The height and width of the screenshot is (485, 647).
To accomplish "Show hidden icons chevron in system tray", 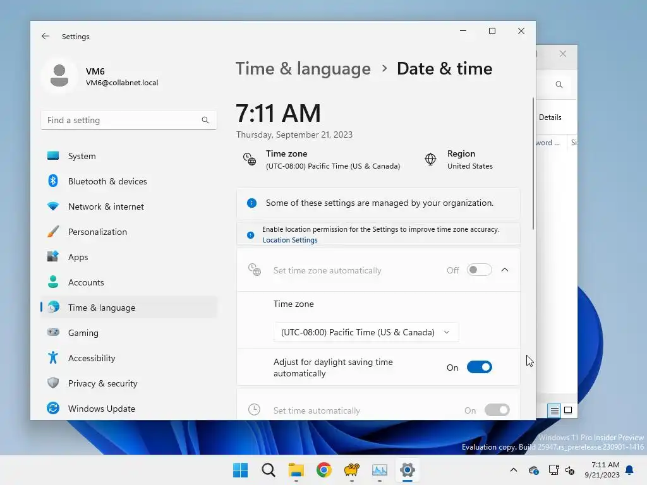I will tap(514, 470).
